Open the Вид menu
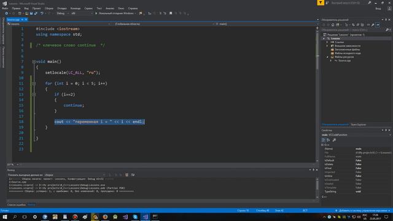This screenshot has height=221, width=393. 26,8
